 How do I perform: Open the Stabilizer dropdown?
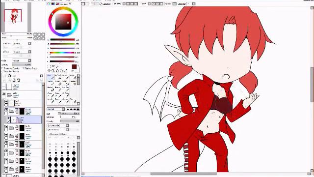[194, 4]
